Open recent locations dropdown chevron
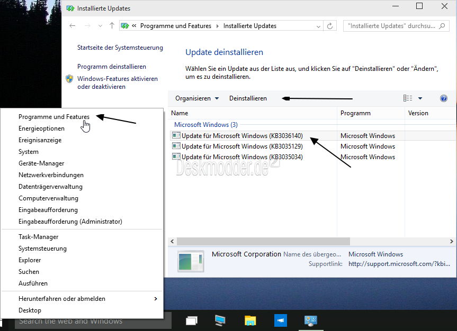 tap(100, 26)
